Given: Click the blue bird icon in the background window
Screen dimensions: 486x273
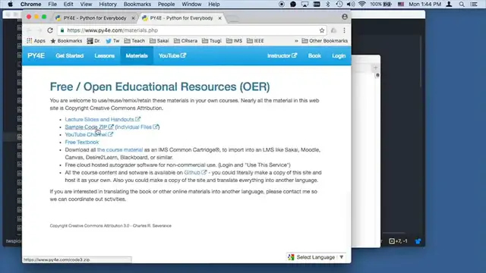Looking at the screenshot, I should [x=418, y=241].
